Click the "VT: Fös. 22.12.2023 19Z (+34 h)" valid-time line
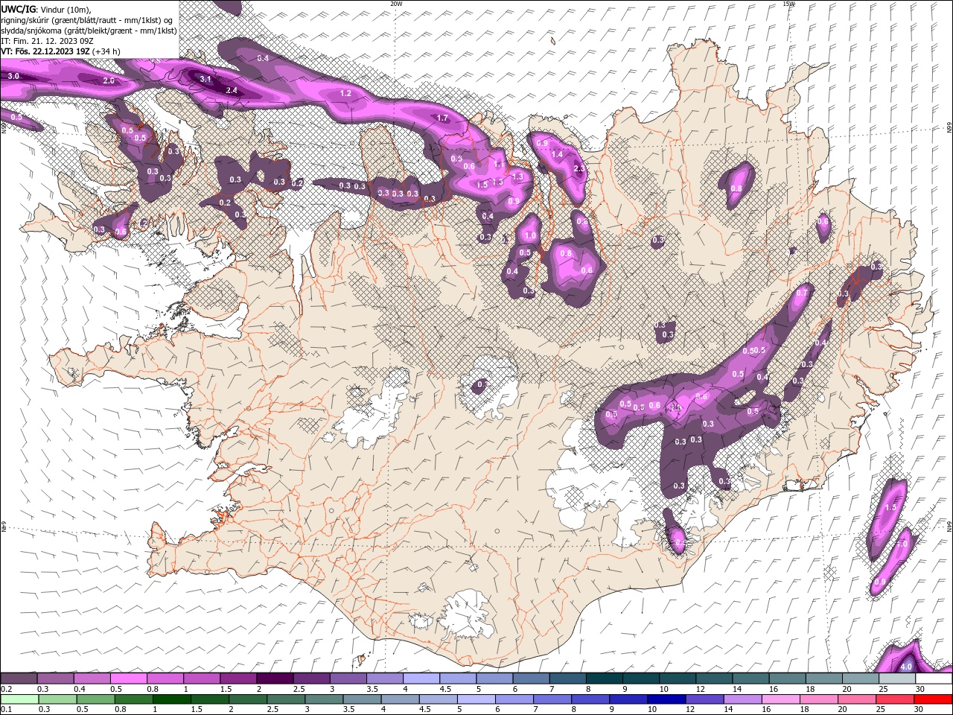The image size is (953, 715). coord(61,51)
